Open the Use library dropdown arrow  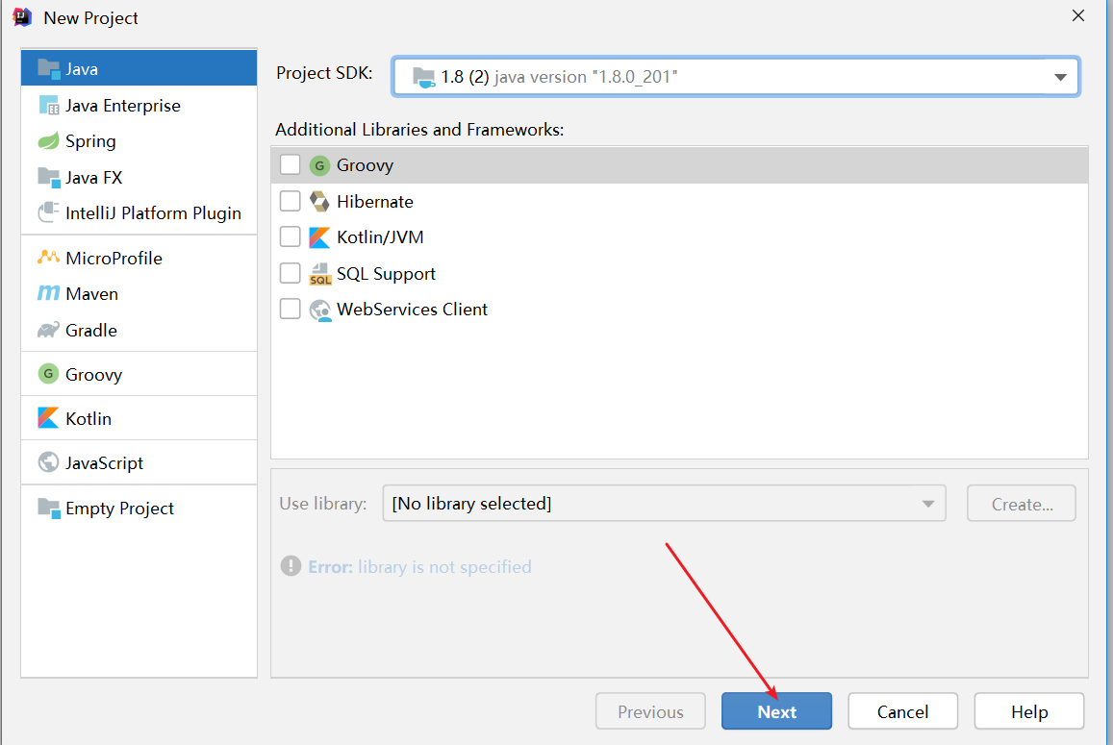point(927,504)
